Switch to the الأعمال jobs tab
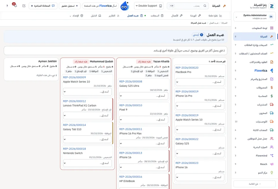The height and width of the screenshot is (189, 278). point(177,16)
